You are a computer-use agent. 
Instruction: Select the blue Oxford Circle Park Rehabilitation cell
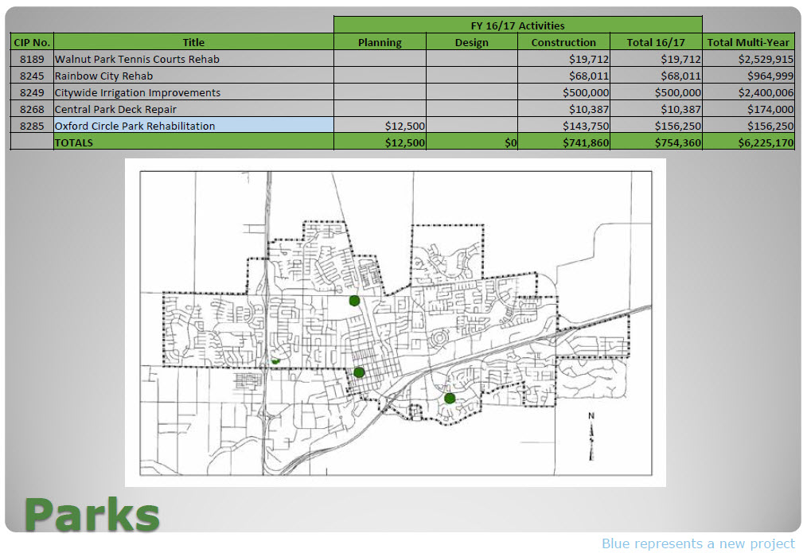coord(193,126)
